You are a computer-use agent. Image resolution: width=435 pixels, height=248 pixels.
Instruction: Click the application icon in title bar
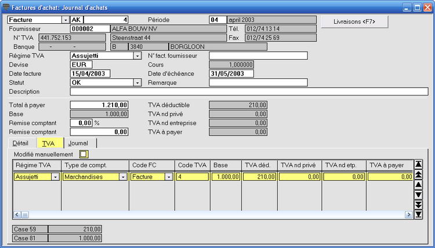6,7
